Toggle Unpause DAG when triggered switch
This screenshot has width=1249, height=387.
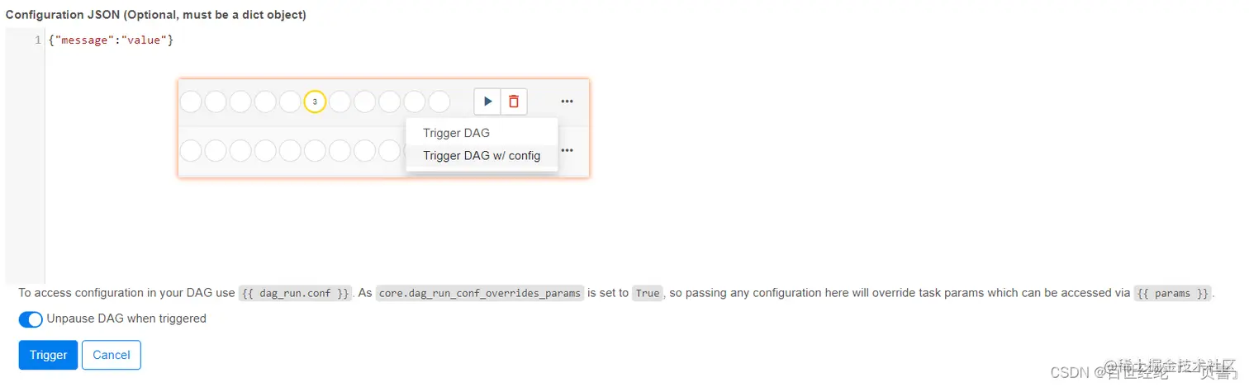pos(31,319)
